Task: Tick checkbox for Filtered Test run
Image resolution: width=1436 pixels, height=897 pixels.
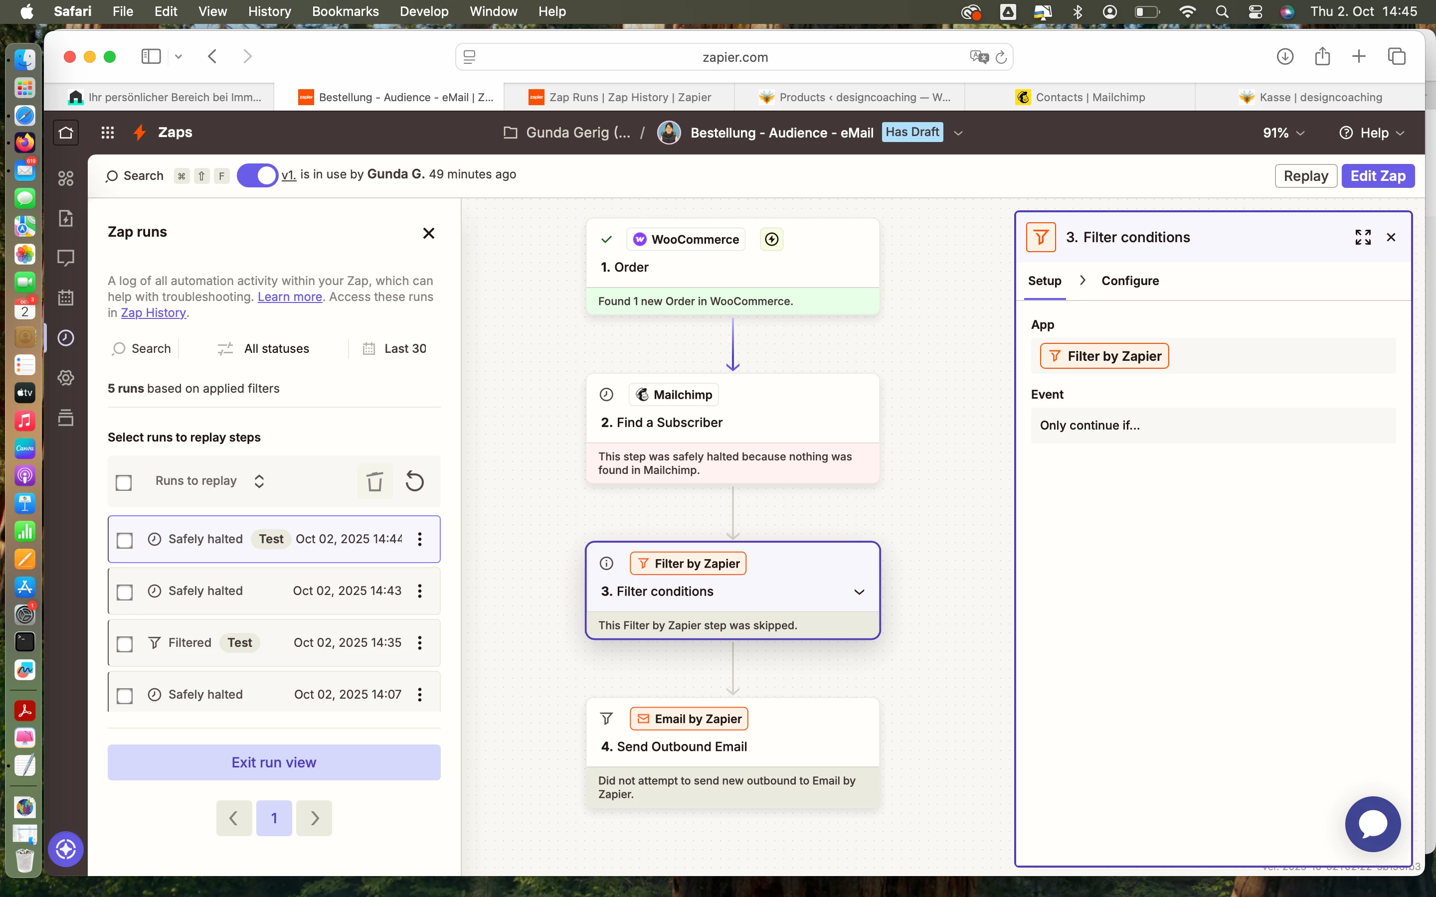Action: point(125,644)
